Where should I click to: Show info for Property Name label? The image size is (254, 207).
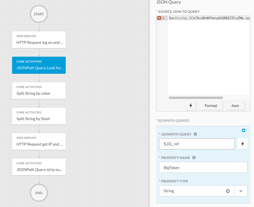pyautogui.click(x=194, y=157)
